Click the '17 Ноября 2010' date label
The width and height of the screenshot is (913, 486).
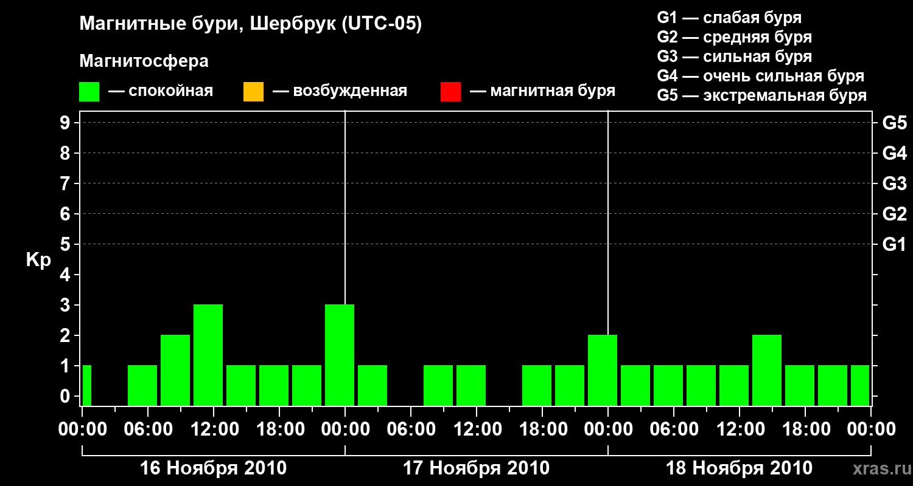[476, 468]
